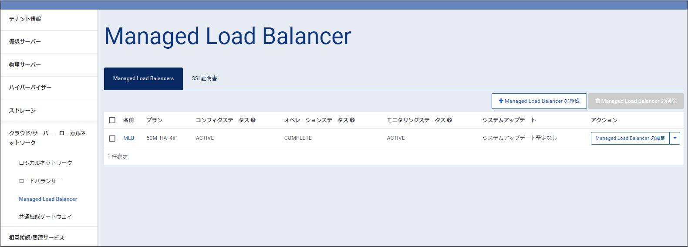Select ロジカルネットワーク sidebar sub-item
This screenshot has width=688, height=247.
pos(46,163)
